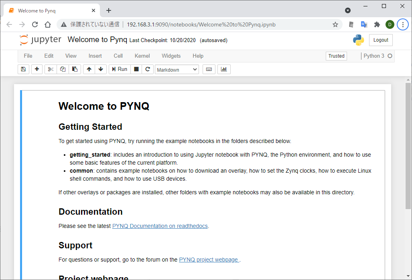Viewport: 412px width, 280px height.
Task: Click the bar chart toolbar icon
Action: pyautogui.click(x=224, y=69)
